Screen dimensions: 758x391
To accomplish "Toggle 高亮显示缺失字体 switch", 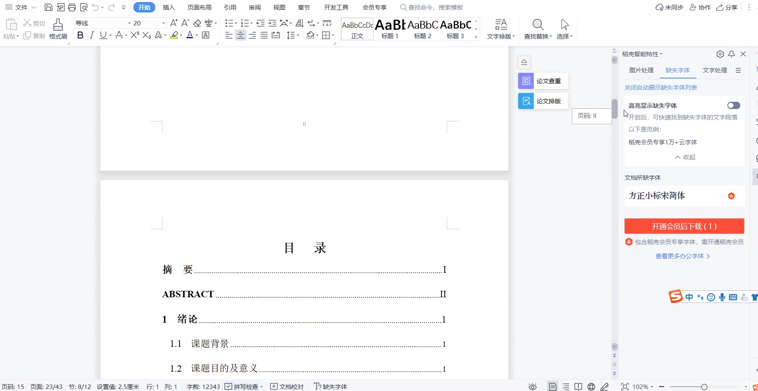I will coord(733,105).
